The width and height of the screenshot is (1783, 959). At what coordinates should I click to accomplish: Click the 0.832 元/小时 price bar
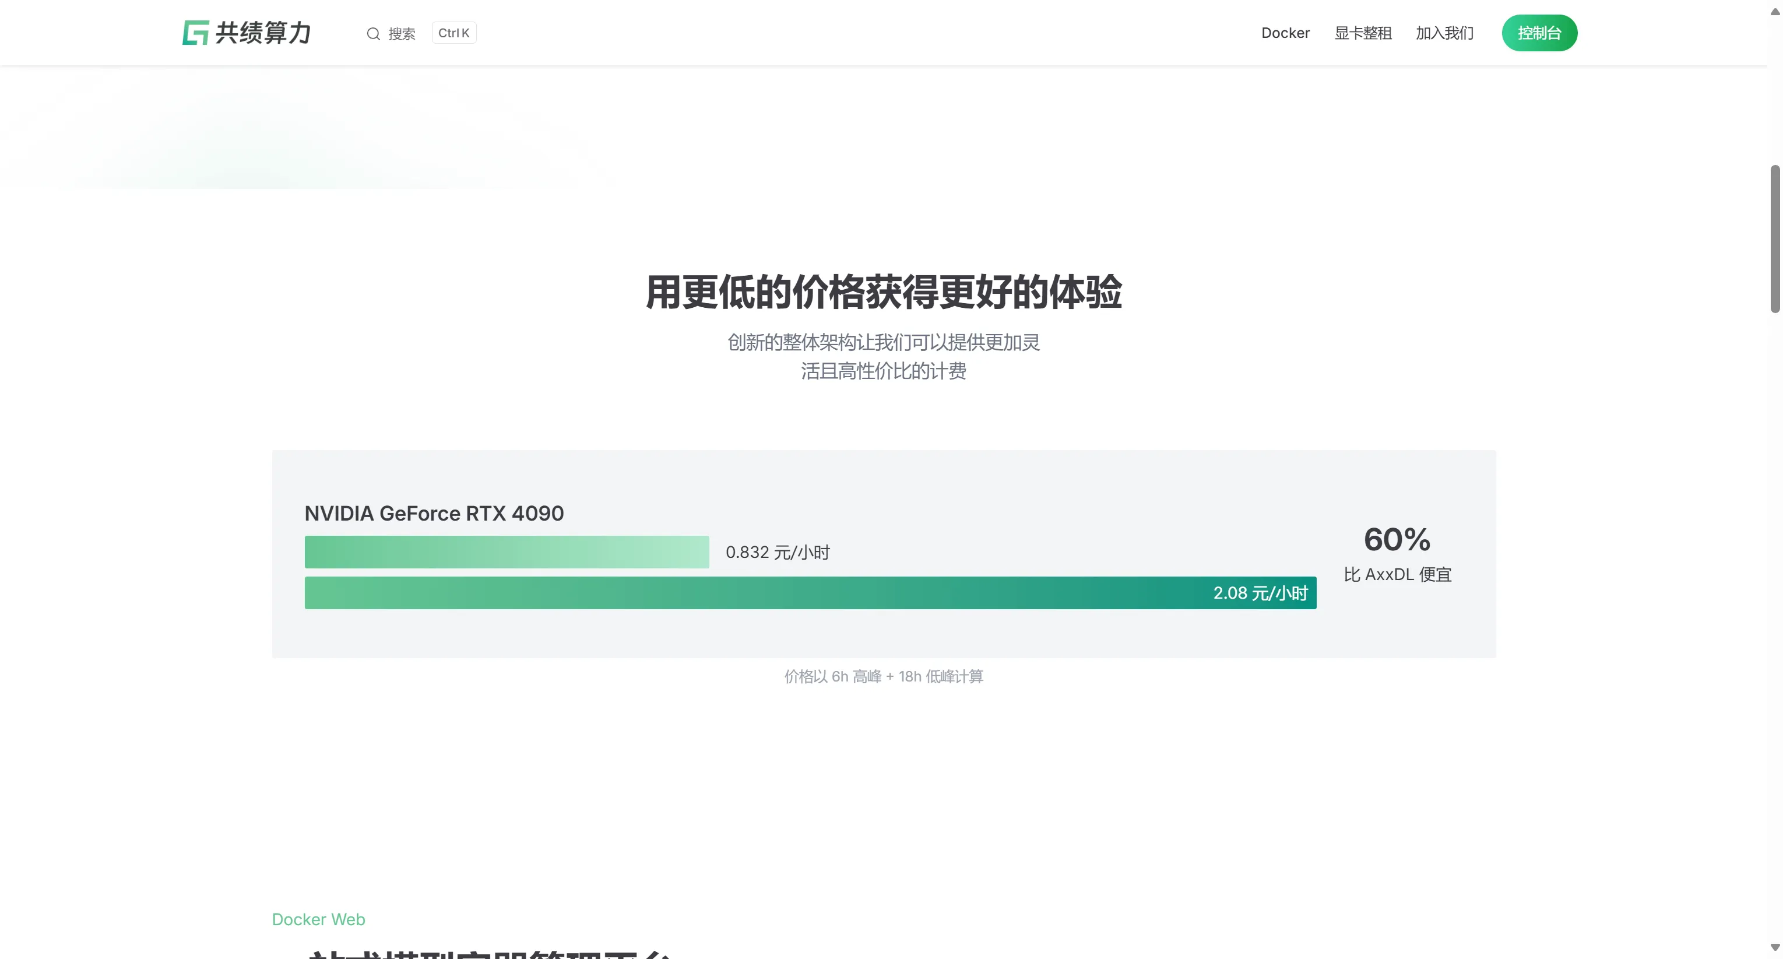coord(507,552)
